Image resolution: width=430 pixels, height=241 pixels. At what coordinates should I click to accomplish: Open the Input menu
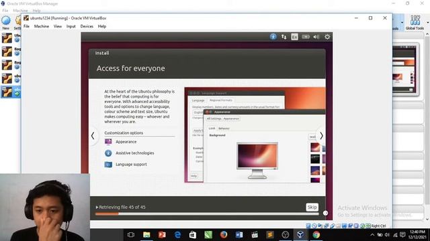click(71, 26)
